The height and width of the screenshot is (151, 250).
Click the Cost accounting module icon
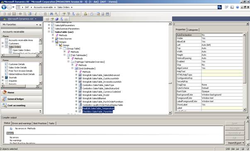click(x=4, y=105)
